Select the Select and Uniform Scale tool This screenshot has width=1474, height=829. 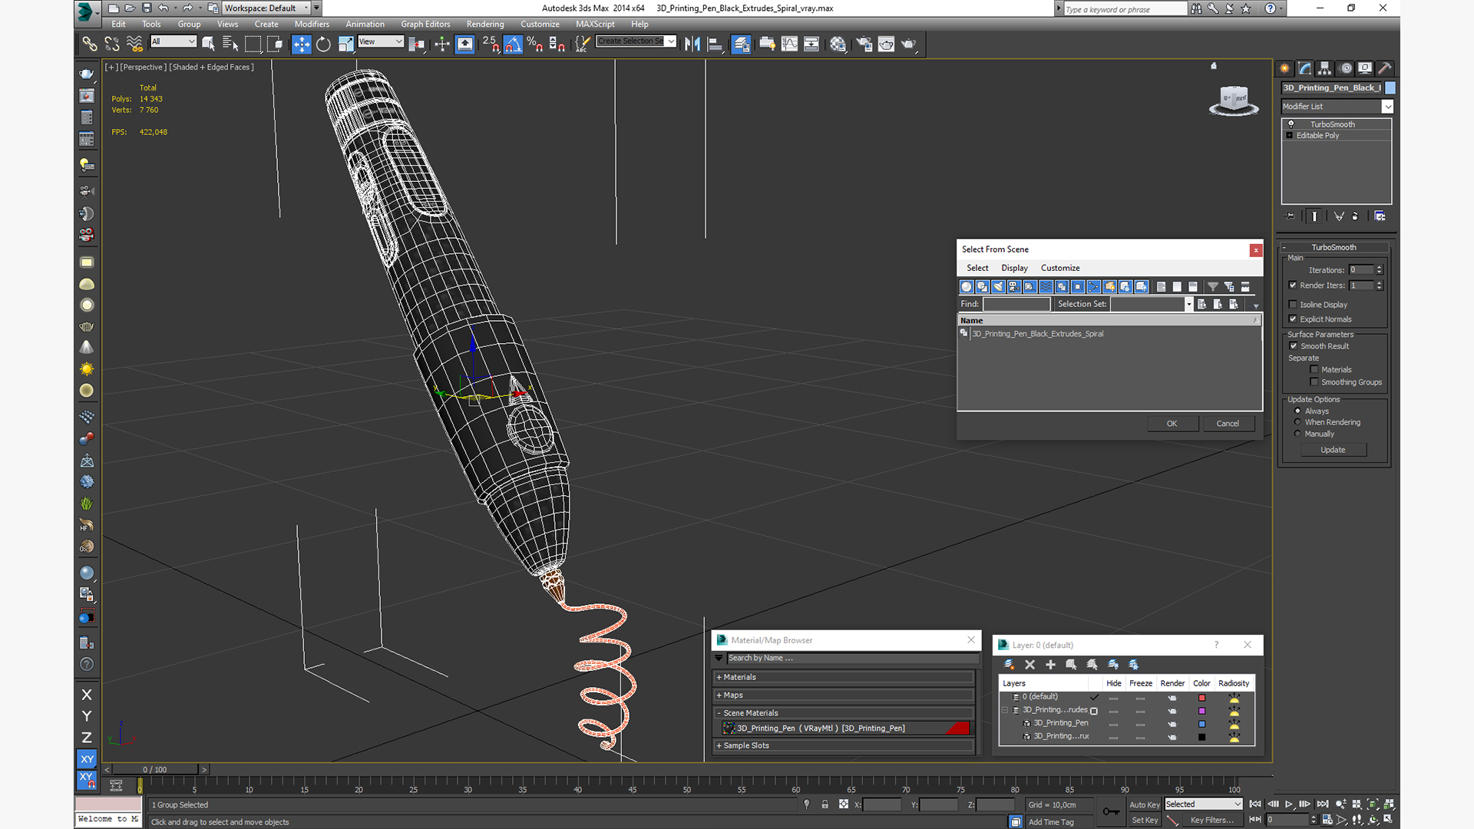coord(345,44)
